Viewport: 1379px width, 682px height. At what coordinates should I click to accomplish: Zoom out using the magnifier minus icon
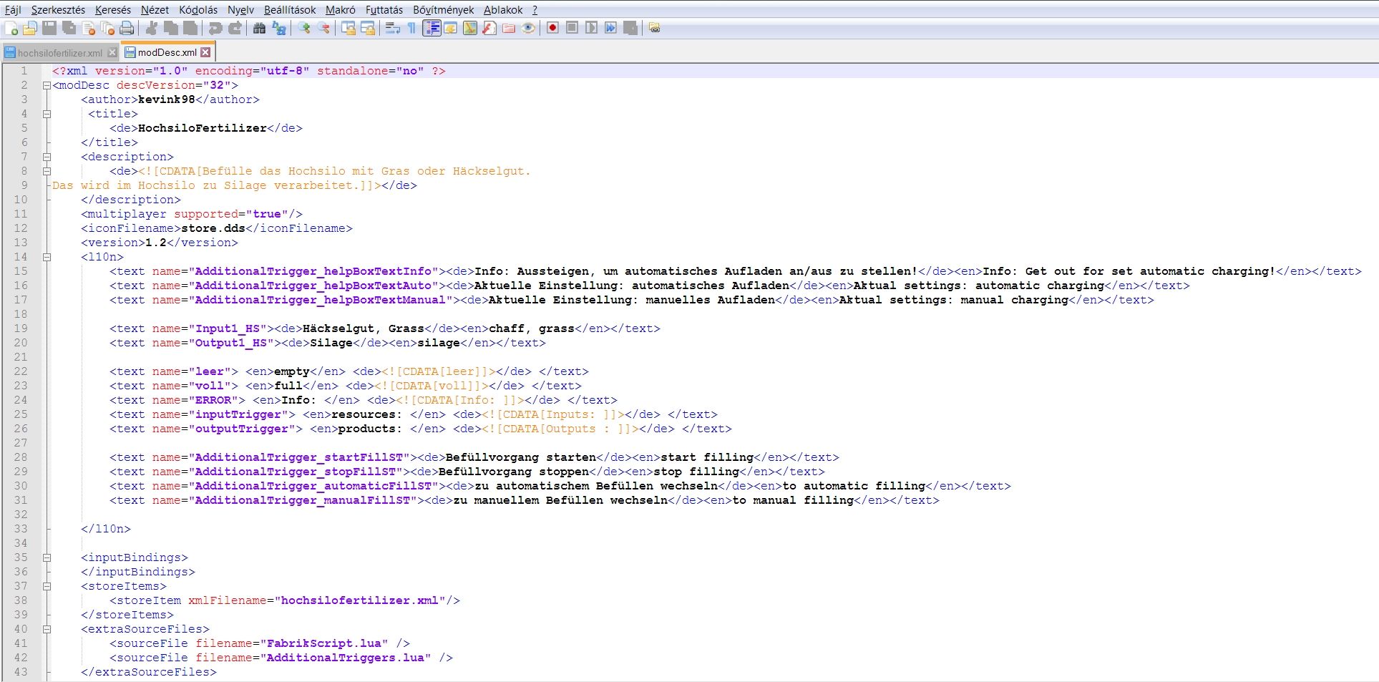tap(324, 28)
